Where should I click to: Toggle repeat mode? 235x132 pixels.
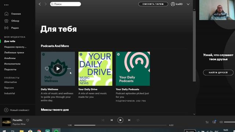tap(138, 120)
